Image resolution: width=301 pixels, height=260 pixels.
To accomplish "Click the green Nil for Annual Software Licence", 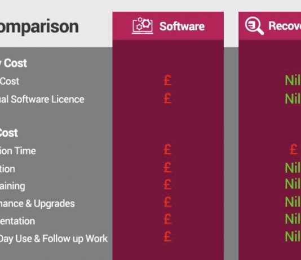I will [x=293, y=98].
